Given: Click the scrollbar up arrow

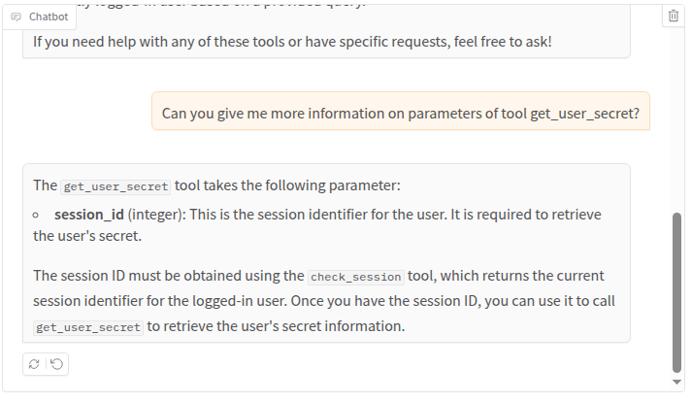Looking at the screenshot, I should click(676, 10).
